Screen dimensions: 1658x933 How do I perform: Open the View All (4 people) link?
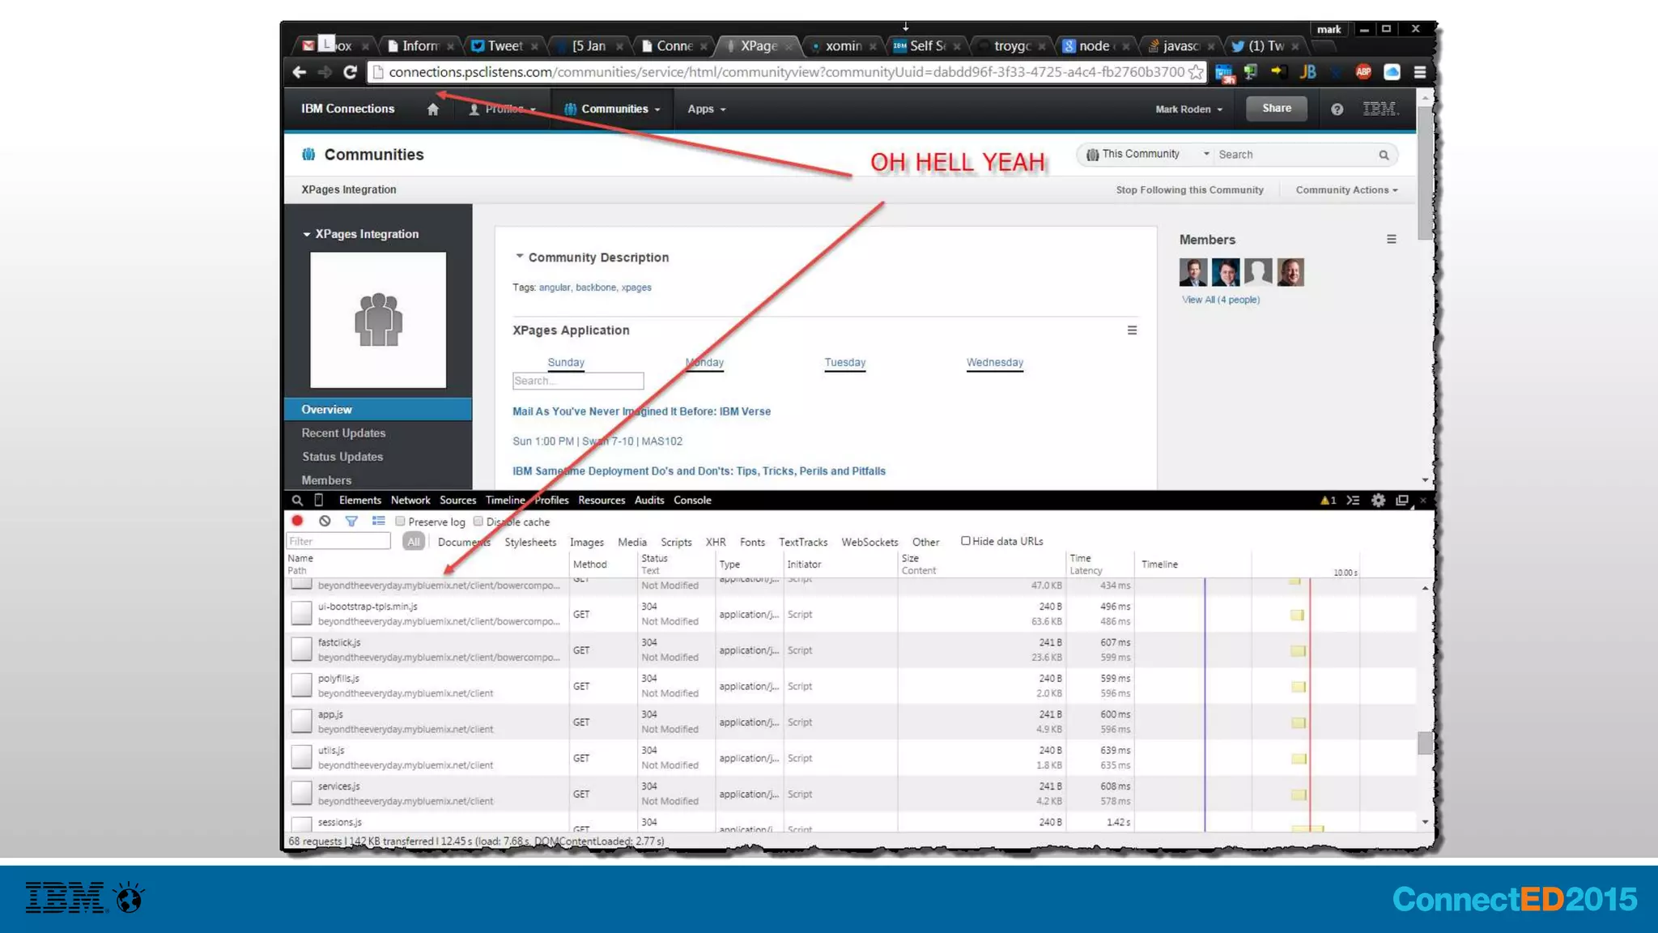[1220, 300]
